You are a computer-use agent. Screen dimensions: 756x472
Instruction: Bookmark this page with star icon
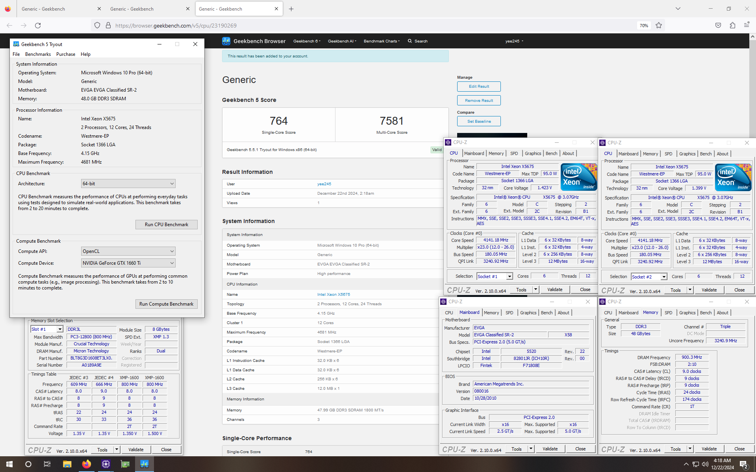click(659, 26)
